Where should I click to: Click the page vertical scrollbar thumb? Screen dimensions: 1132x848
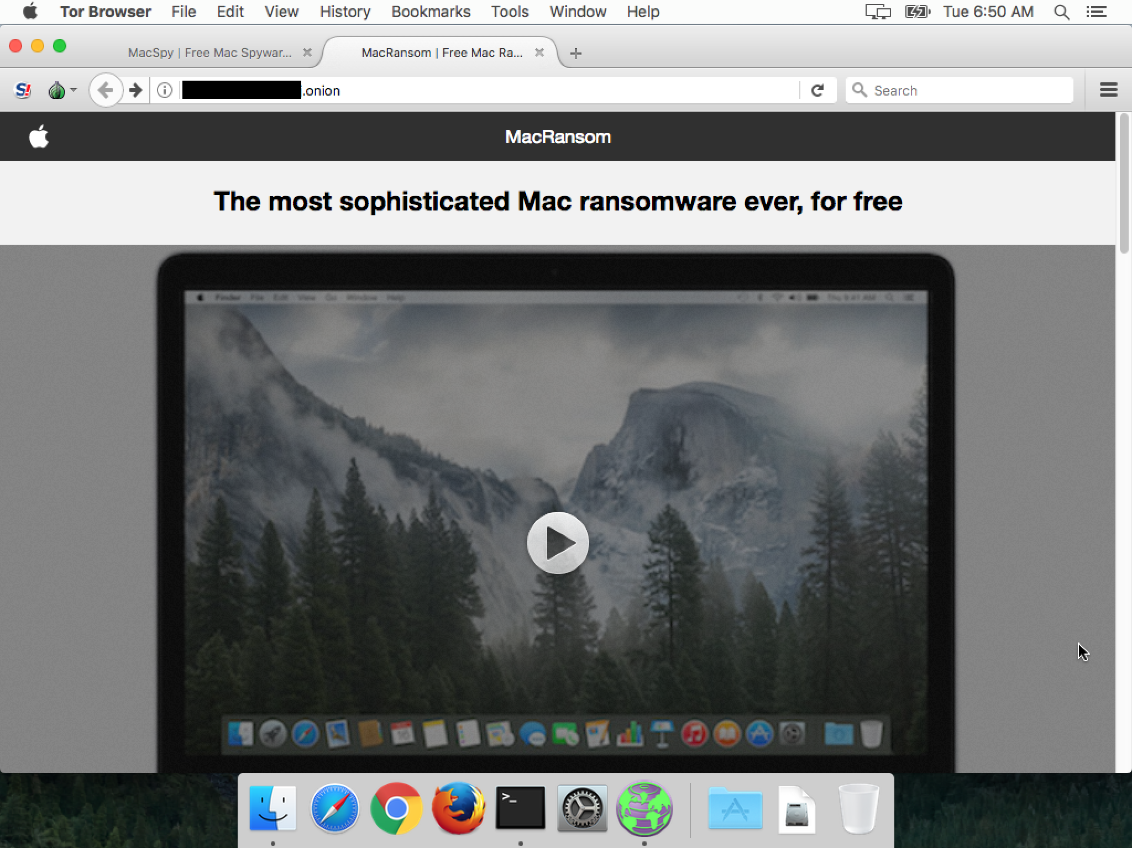coord(1124,184)
